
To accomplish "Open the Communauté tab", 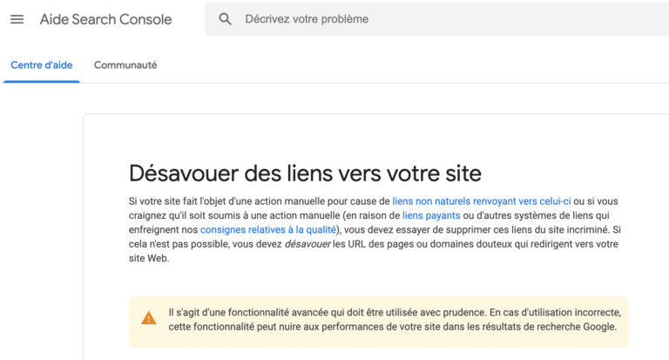I will pos(125,65).
